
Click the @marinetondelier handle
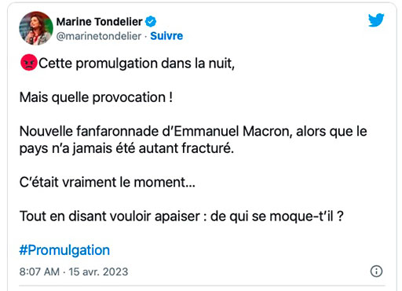tap(99, 36)
